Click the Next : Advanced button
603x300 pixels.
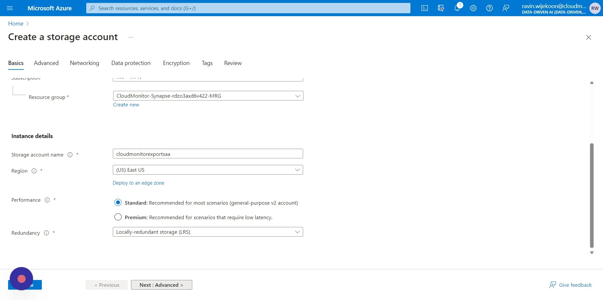[161, 285]
